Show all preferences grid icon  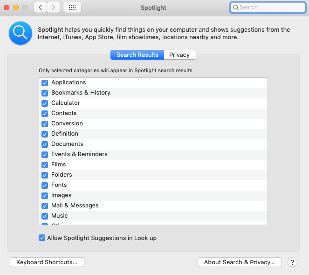click(72, 7)
